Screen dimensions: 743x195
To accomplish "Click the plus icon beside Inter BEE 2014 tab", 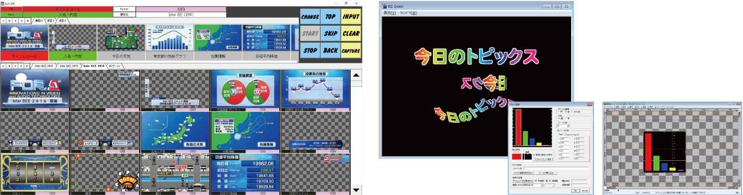I will click(x=3, y=66).
